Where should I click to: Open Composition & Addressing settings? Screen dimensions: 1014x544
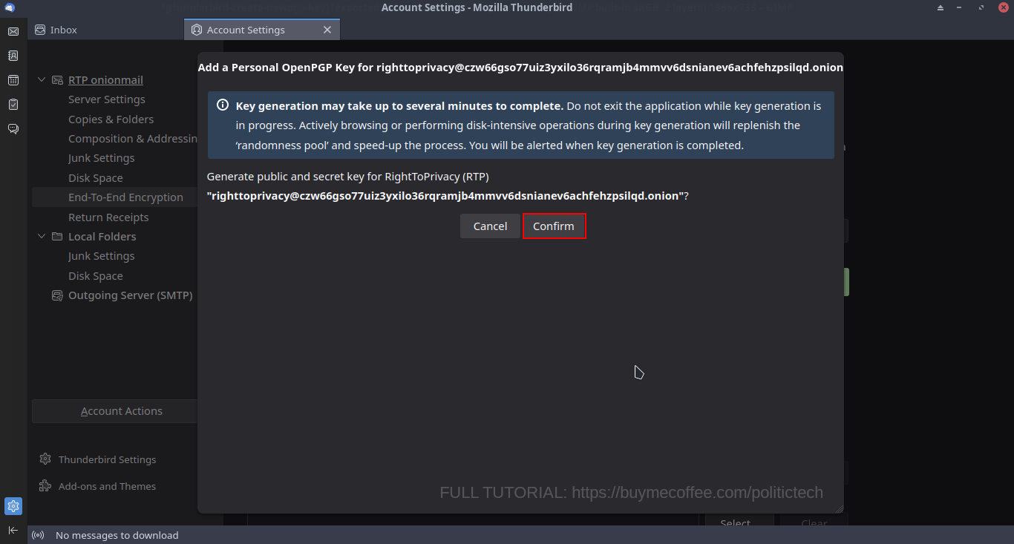tap(133, 139)
